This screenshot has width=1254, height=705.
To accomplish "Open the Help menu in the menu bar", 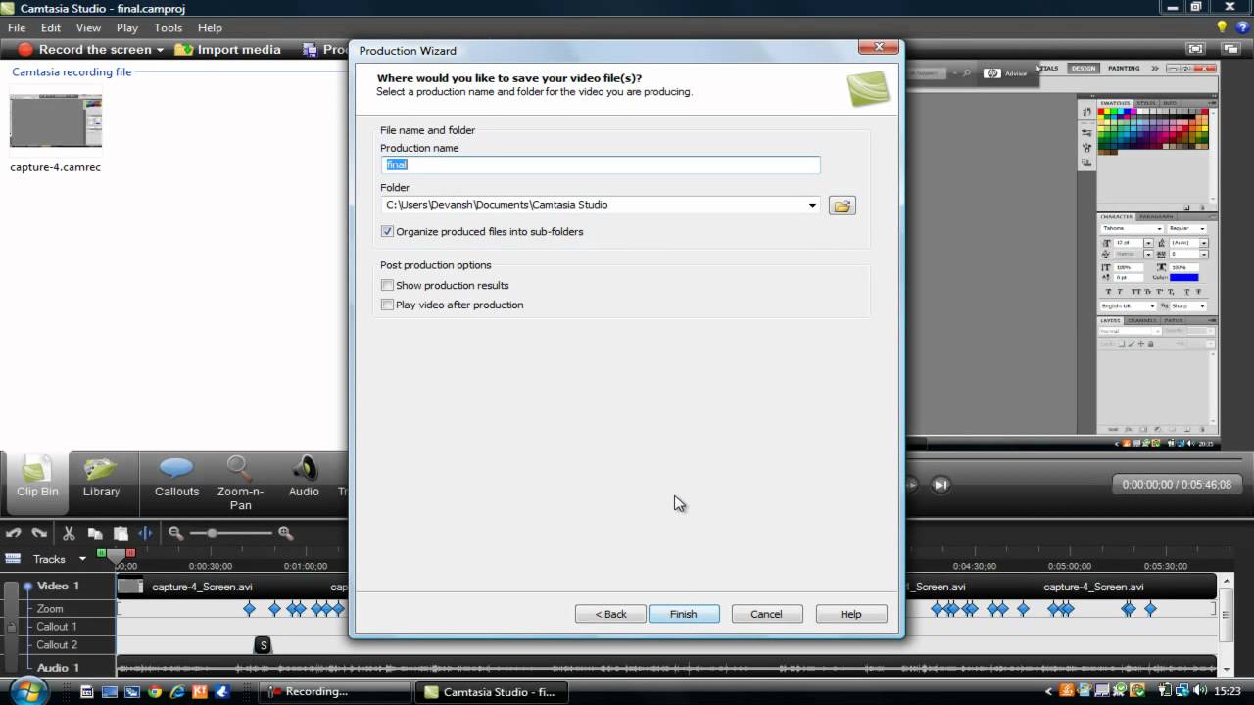I will (210, 28).
